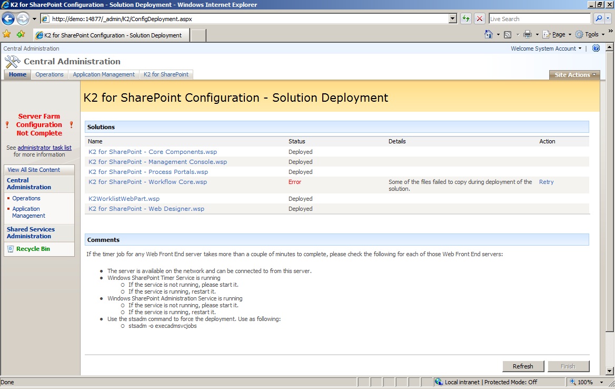
Task: Open K2 for SharePoint - Management Console.wsp
Action: click(157, 162)
